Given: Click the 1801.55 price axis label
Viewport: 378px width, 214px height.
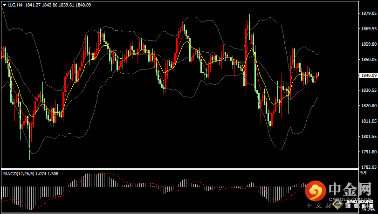Looking at the screenshot, I should [369, 136].
